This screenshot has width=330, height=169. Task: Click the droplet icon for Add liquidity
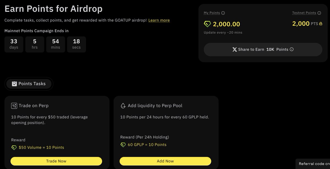pos(123,106)
